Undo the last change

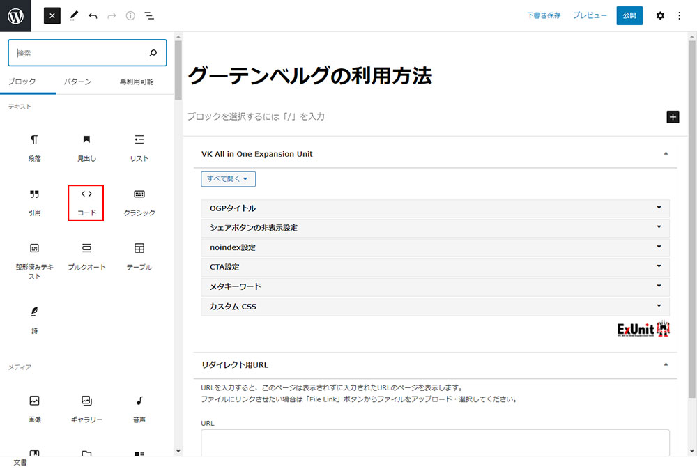coord(93,15)
